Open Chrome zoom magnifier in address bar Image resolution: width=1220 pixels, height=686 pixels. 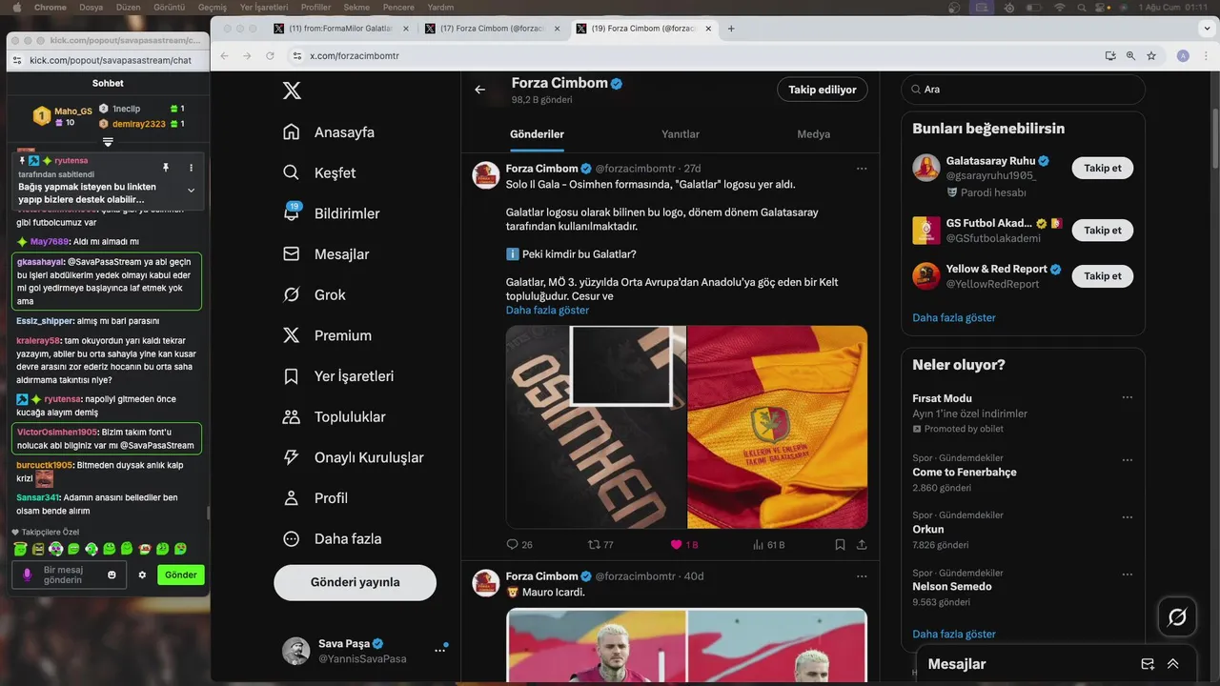tap(1130, 56)
